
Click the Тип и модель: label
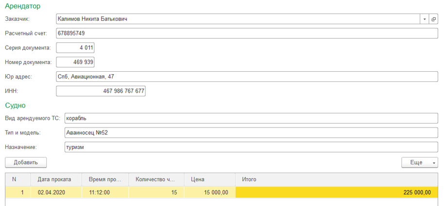pyautogui.click(x=23, y=133)
